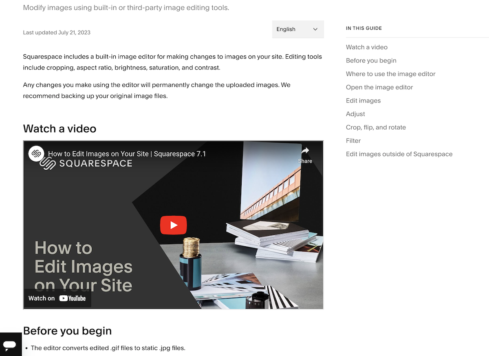Open the Filter guide link
Image resolution: width=489 pixels, height=356 pixels.
click(x=353, y=141)
